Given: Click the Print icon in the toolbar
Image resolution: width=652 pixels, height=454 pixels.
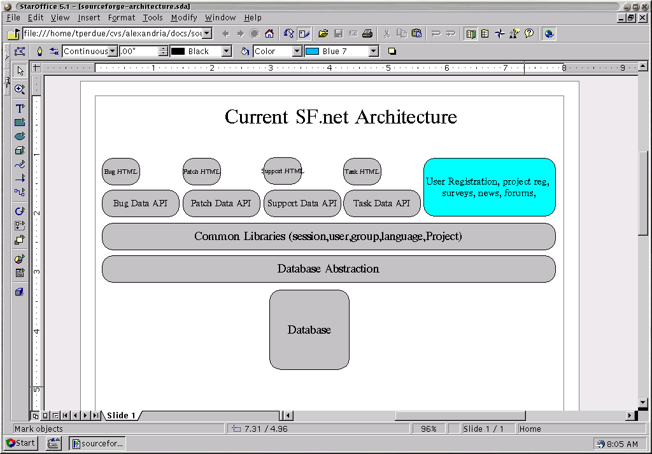Looking at the screenshot, I should [367, 34].
